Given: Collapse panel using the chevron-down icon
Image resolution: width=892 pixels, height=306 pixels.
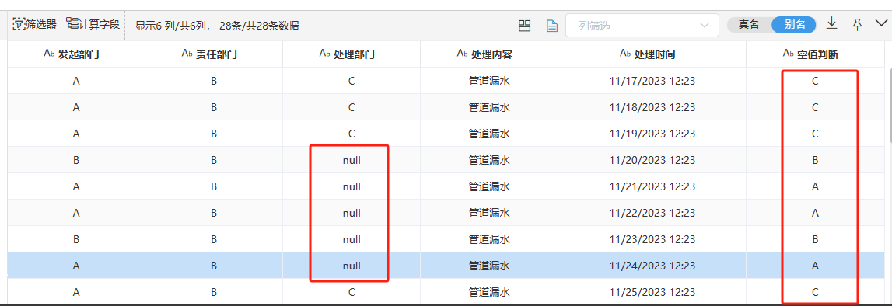Looking at the screenshot, I should [881, 23].
